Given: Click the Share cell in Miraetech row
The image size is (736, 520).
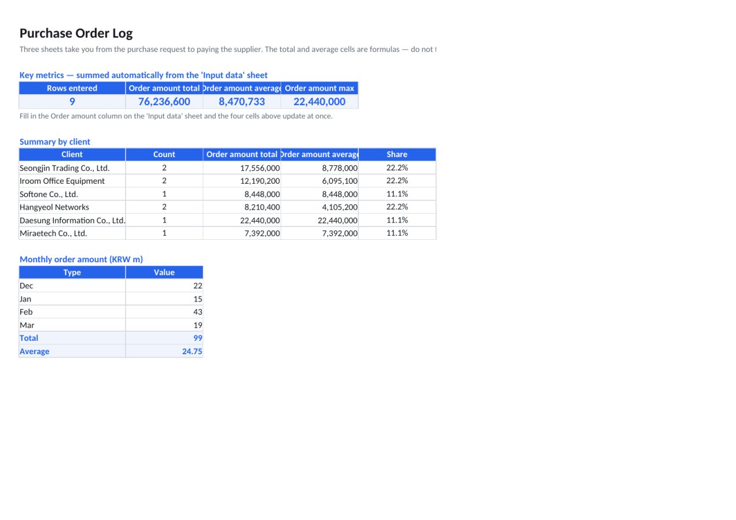Looking at the screenshot, I should pos(397,233).
